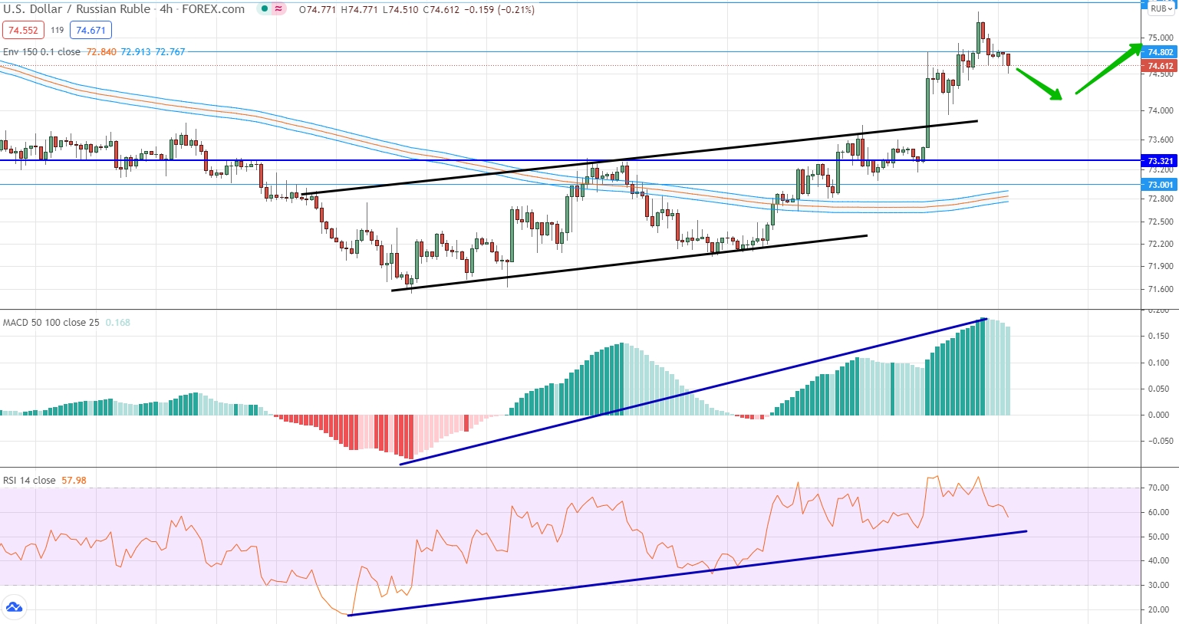Open the TradingView logo in bottom-left corner
This screenshot has width=1179, height=624.
pos(14,608)
